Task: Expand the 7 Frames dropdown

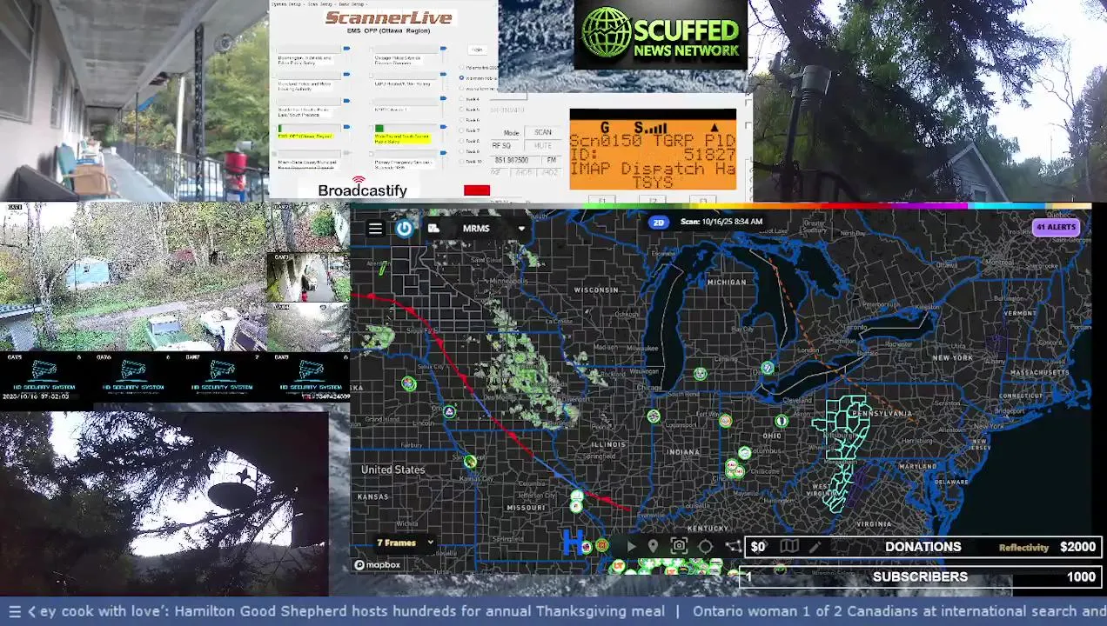Action: [x=405, y=543]
